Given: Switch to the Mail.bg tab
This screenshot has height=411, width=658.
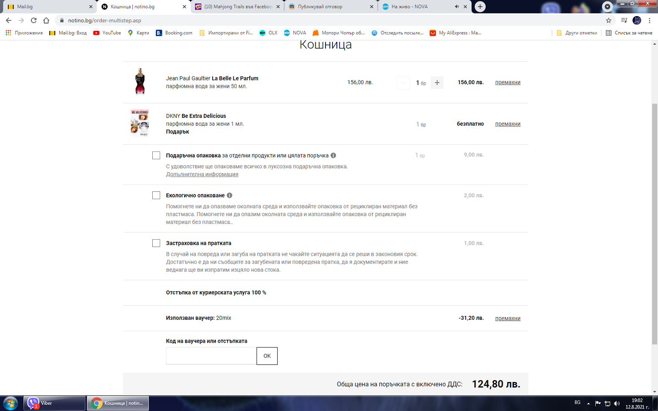Looking at the screenshot, I should (x=49, y=7).
